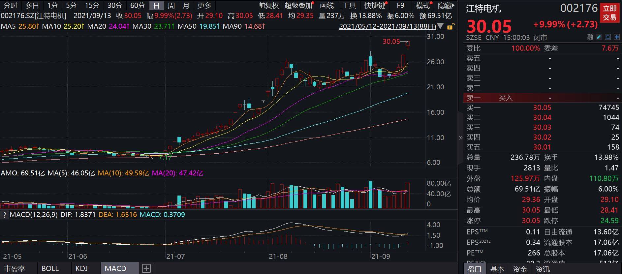
Task: Switch to 基本 fundamentals tab
Action: click(497, 269)
